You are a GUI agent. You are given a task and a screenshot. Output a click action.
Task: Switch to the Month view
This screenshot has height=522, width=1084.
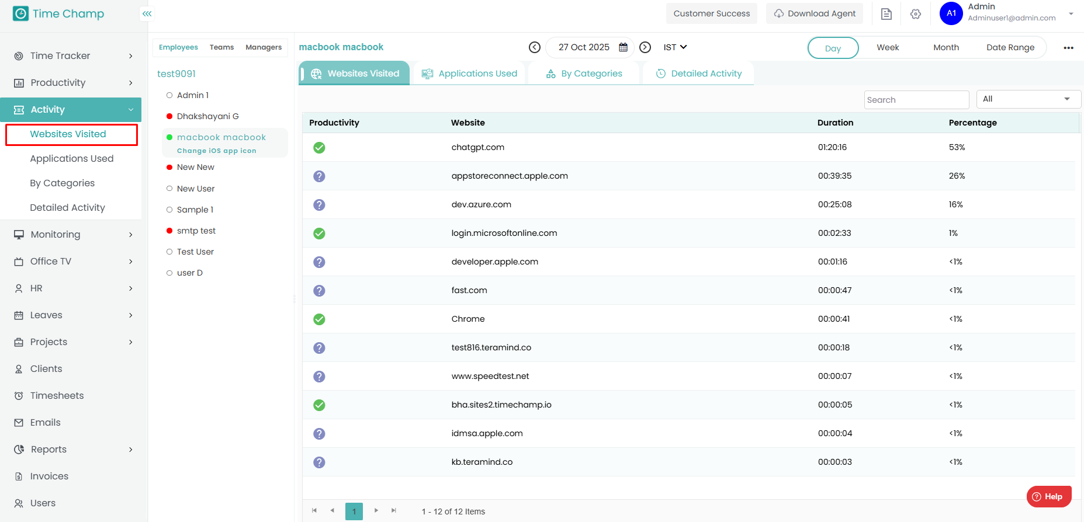946,48
